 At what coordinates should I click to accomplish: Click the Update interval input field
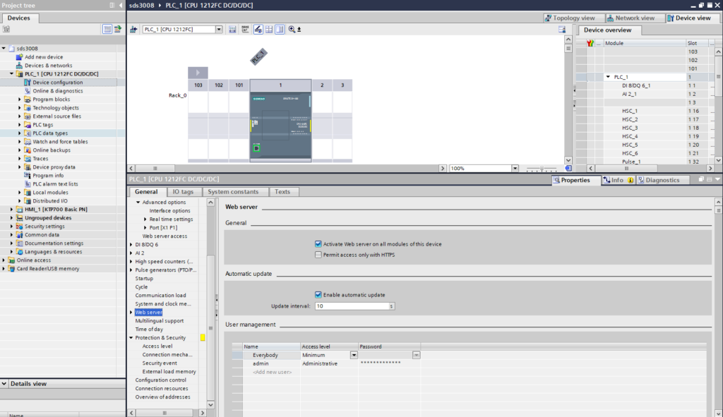coord(351,306)
